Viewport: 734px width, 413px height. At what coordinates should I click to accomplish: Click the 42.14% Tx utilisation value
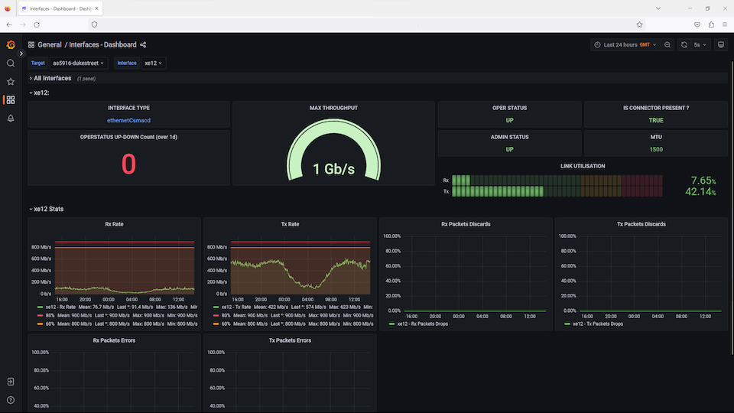coord(700,191)
